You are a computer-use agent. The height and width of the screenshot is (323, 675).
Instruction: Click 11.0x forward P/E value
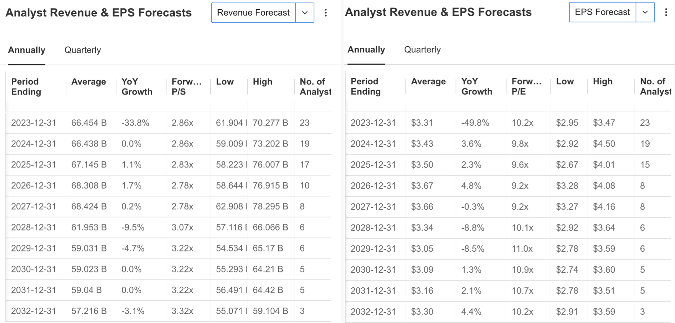point(522,248)
